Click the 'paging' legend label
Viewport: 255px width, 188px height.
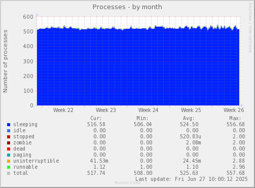coord(22,155)
